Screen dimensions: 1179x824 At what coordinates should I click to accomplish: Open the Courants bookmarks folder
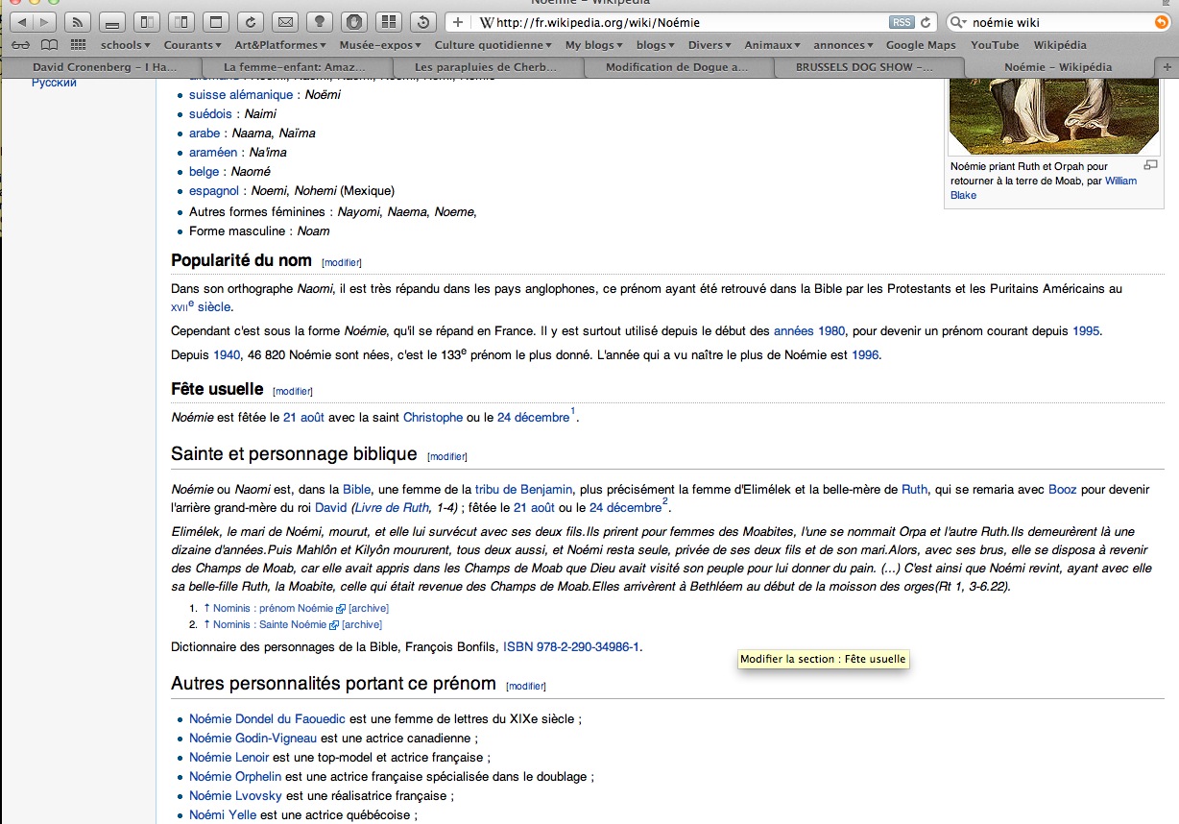coord(192,45)
